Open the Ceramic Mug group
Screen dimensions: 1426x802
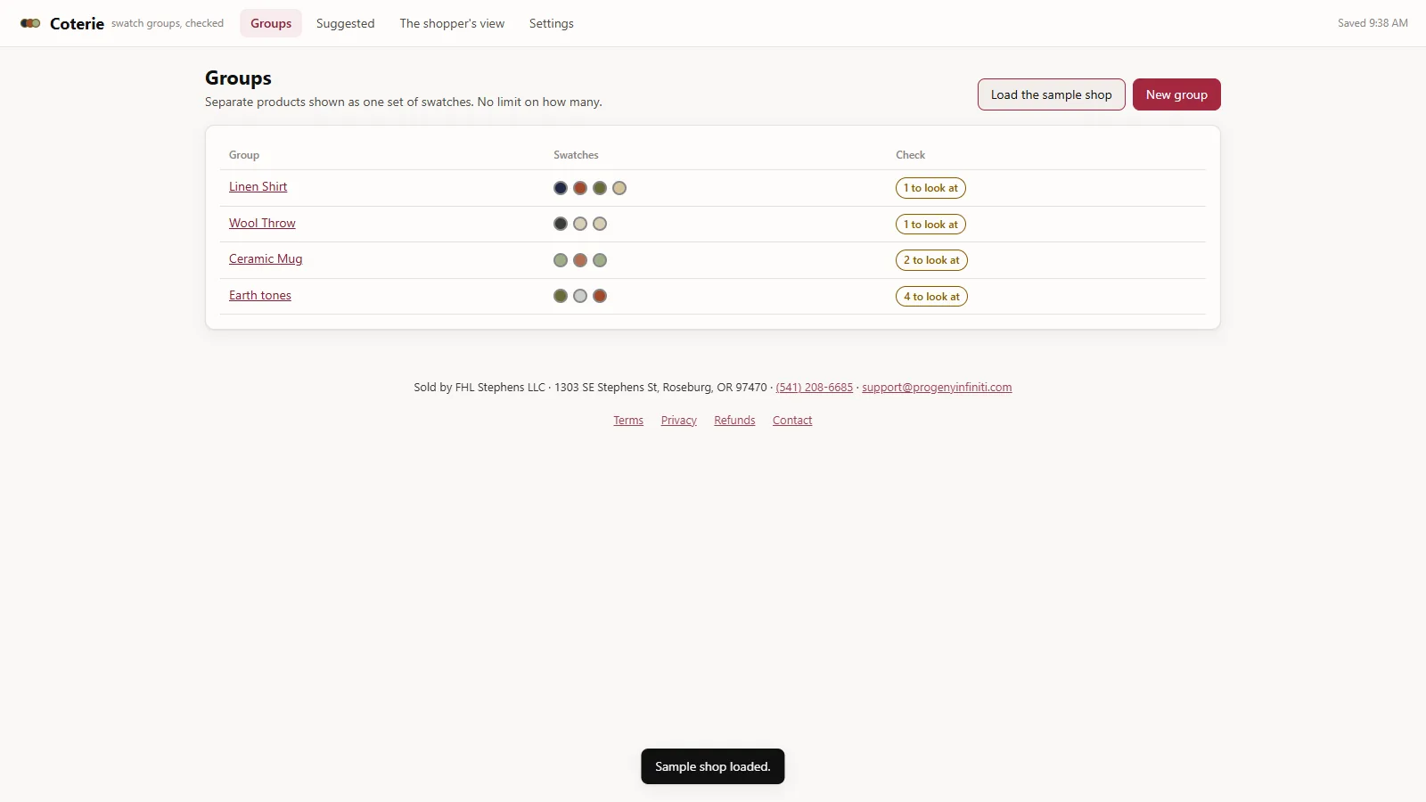coord(266,258)
